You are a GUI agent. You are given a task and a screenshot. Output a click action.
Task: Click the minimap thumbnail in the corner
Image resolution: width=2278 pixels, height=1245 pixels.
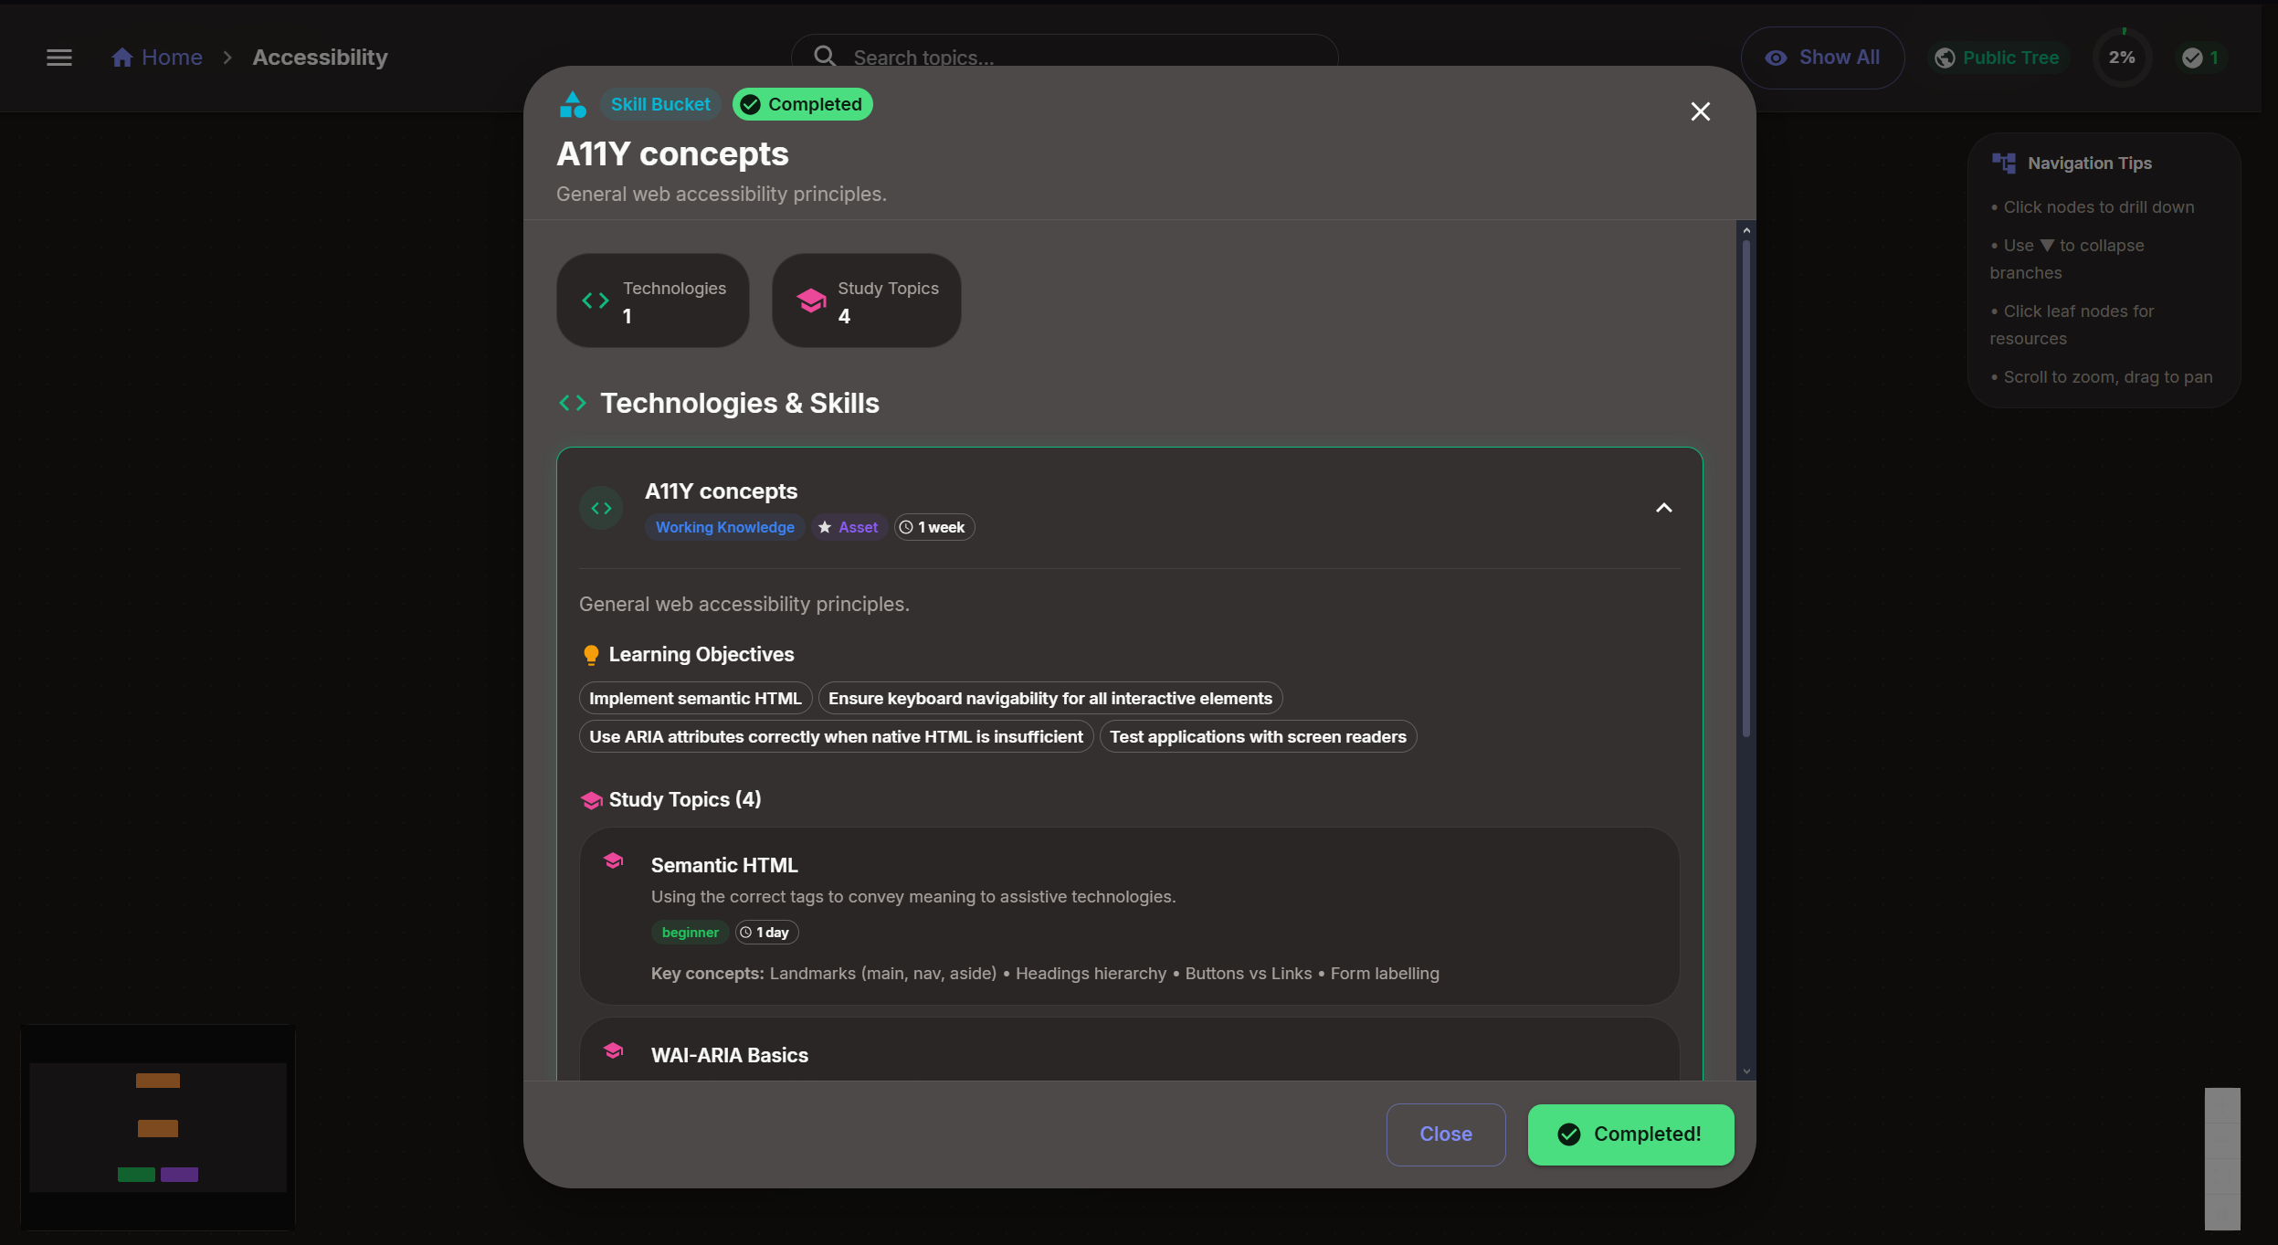[158, 1127]
